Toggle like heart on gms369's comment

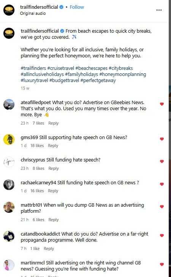click(x=161, y=139)
